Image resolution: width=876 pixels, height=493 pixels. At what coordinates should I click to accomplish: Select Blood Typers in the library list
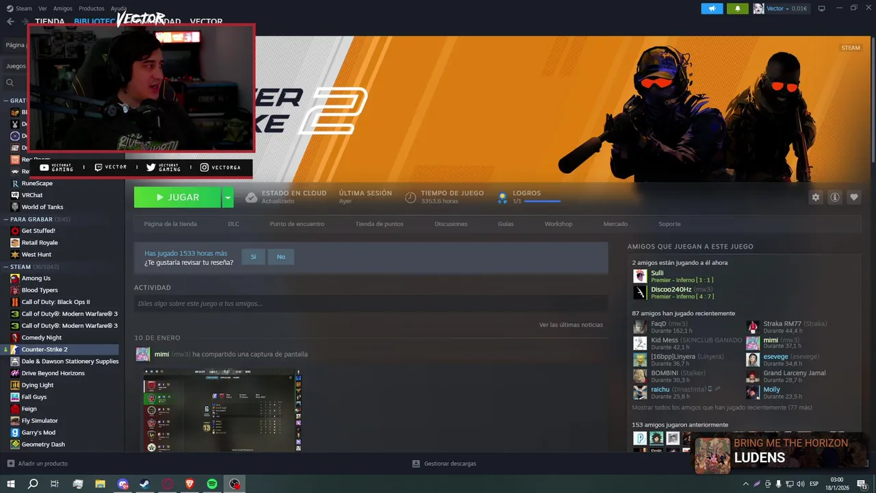tap(40, 290)
